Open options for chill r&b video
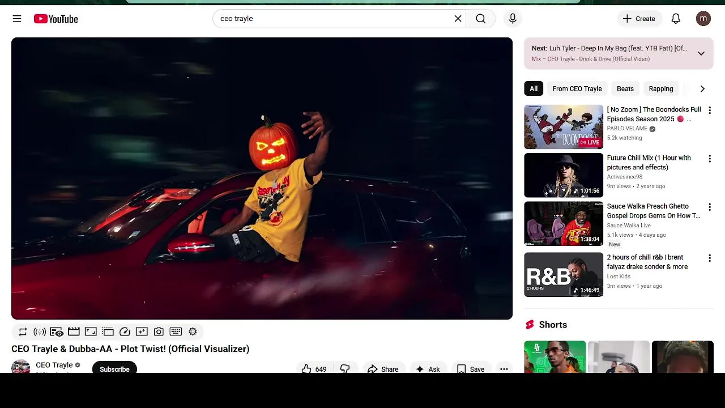The width and height of the screenshot is (725, 408). [709, 258]
